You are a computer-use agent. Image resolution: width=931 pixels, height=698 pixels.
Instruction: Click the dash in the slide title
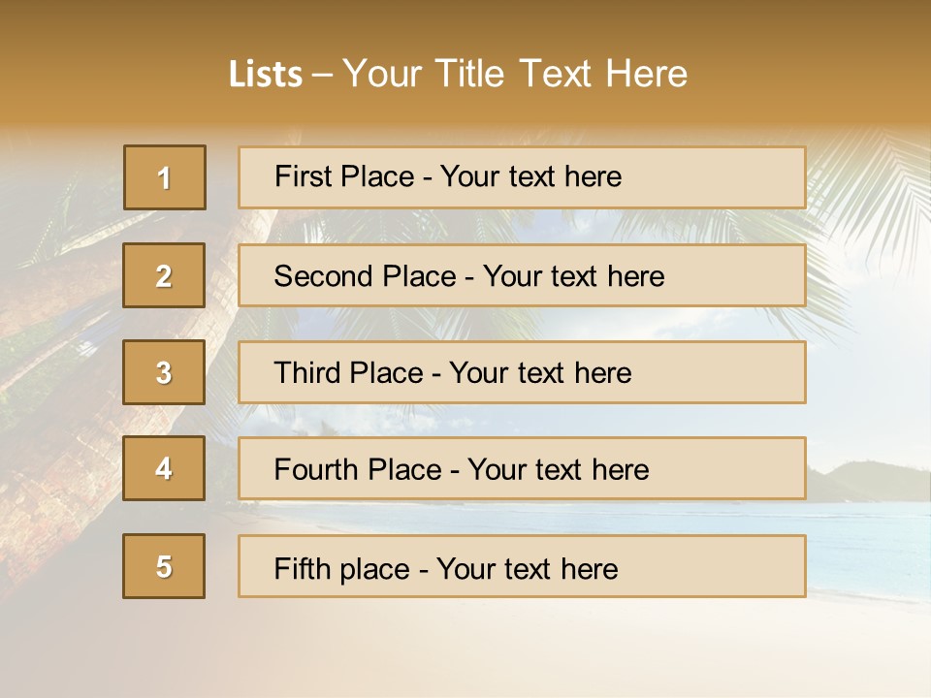tap(323, 75)
